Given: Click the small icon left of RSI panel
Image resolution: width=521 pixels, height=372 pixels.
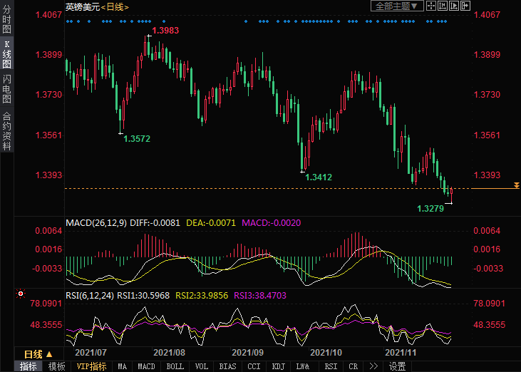Looking at the screenshot, I should tap(21, 293).
